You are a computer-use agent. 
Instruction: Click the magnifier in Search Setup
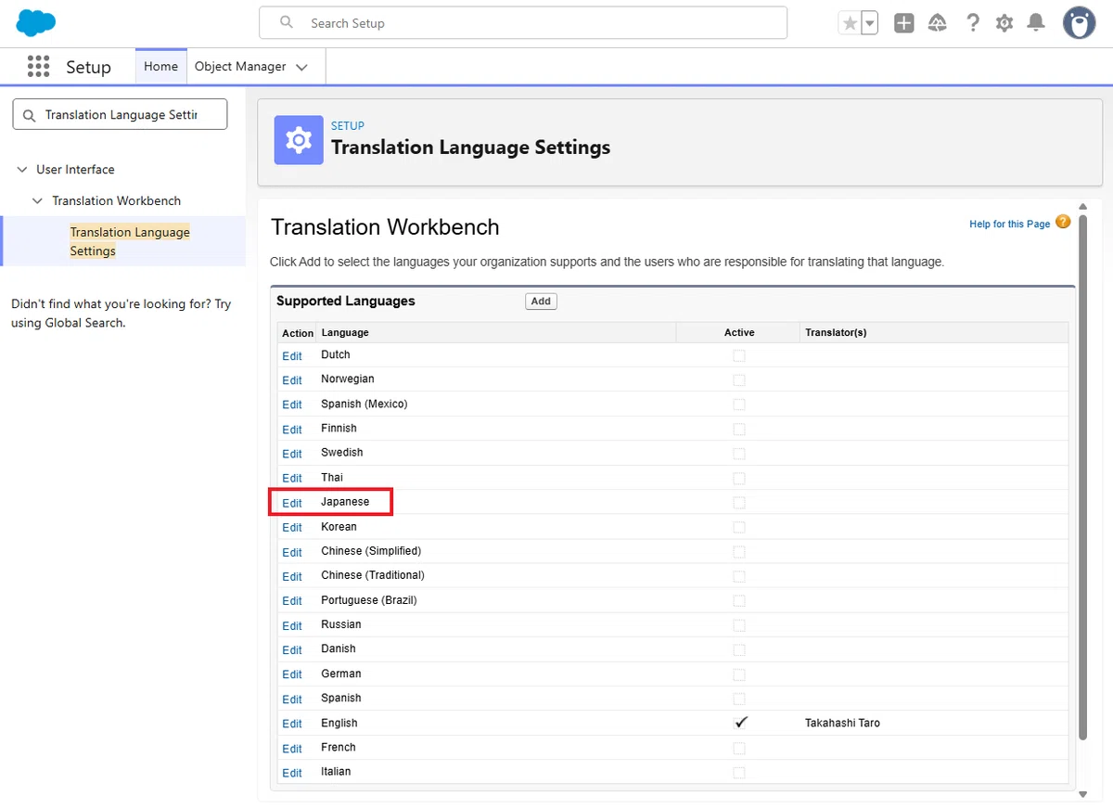click(x=287, y=22)
